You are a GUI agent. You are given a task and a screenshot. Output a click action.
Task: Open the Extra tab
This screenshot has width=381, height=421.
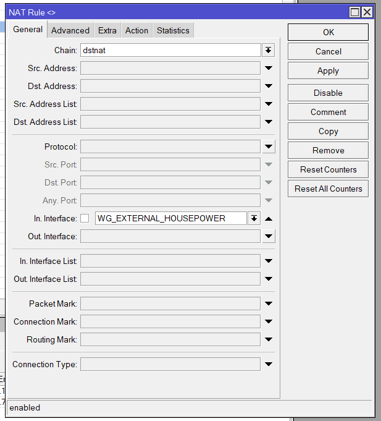pyautogui.click(x=107, y=30)
